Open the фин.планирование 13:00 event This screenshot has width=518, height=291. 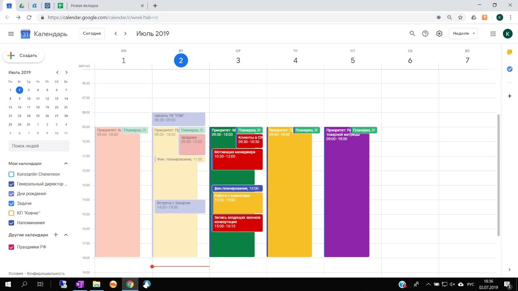tap(237, 188)
